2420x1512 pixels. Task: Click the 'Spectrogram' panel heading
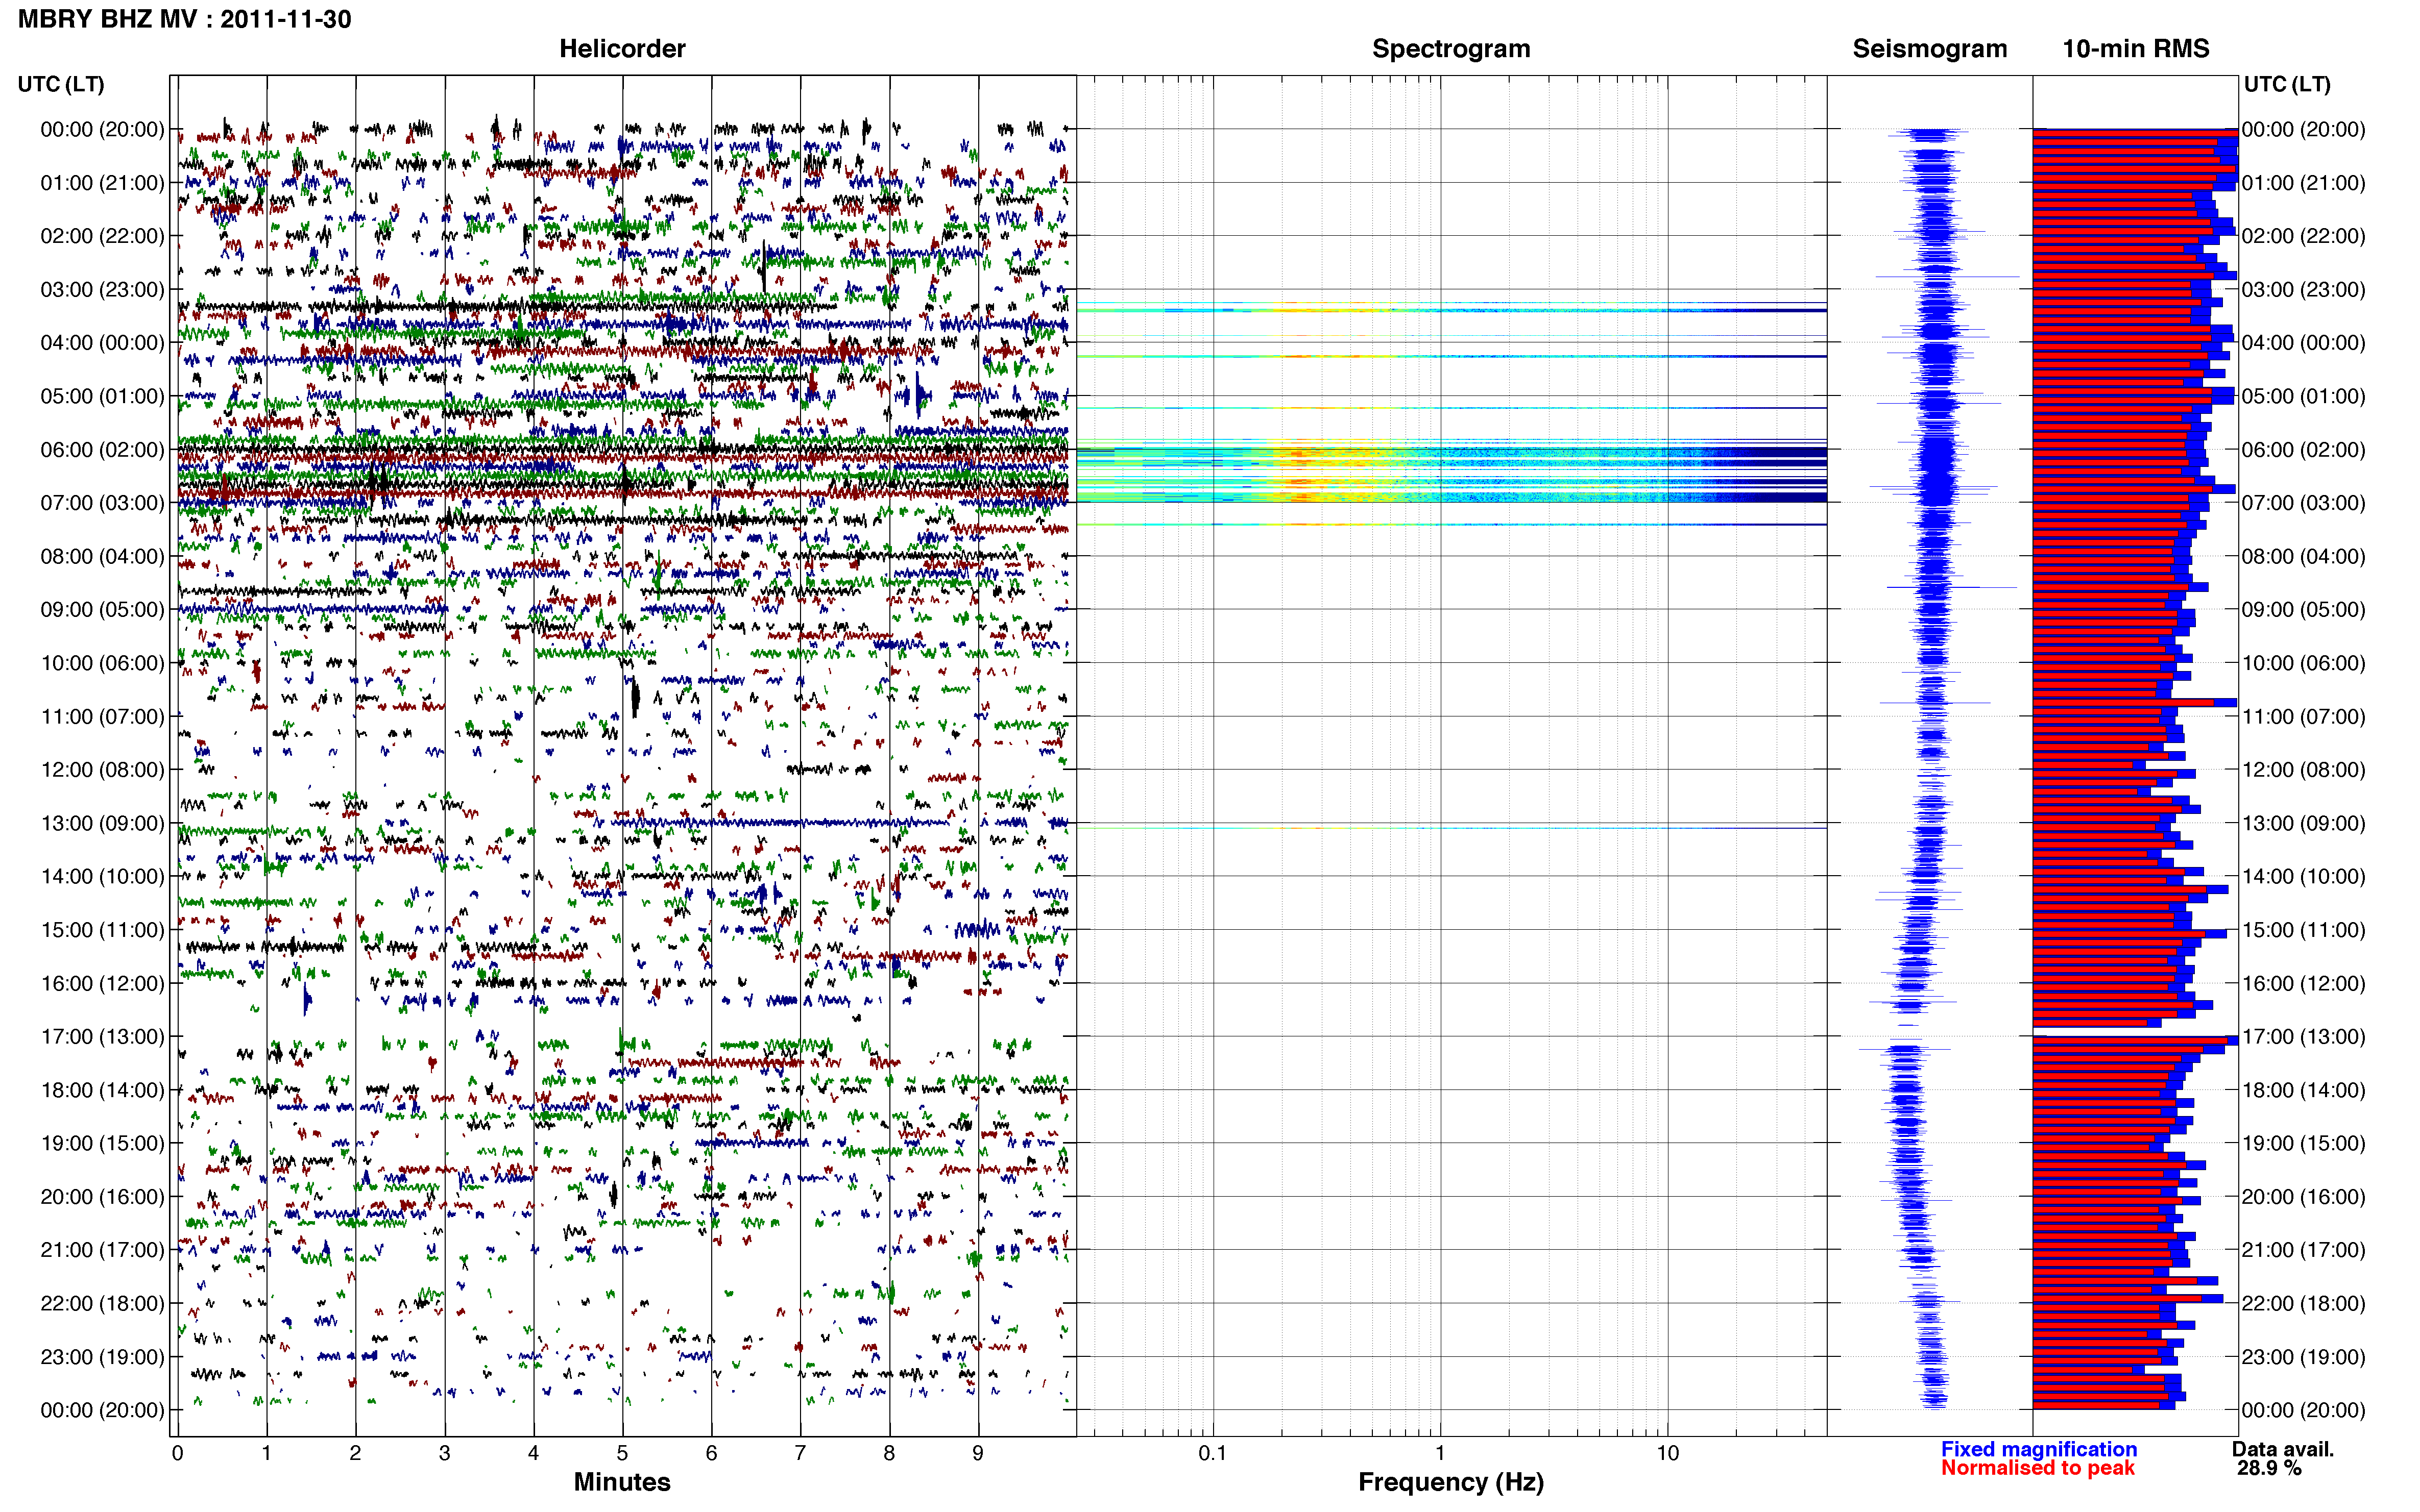point(1450,48)
